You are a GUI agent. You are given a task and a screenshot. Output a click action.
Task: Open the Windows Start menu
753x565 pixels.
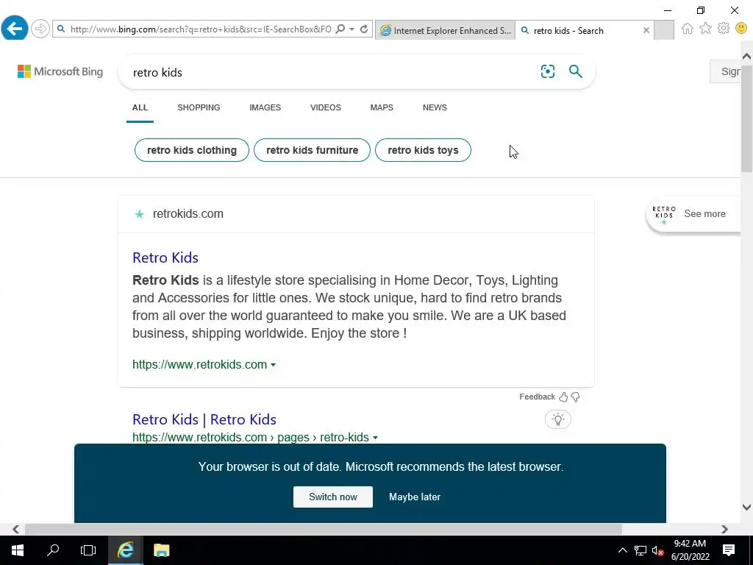pyautogui.click(x=18, y=550)
